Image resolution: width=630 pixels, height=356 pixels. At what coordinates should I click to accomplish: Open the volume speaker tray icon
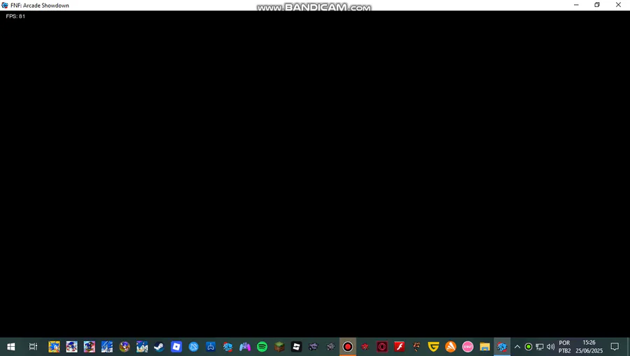coord(550,347)
